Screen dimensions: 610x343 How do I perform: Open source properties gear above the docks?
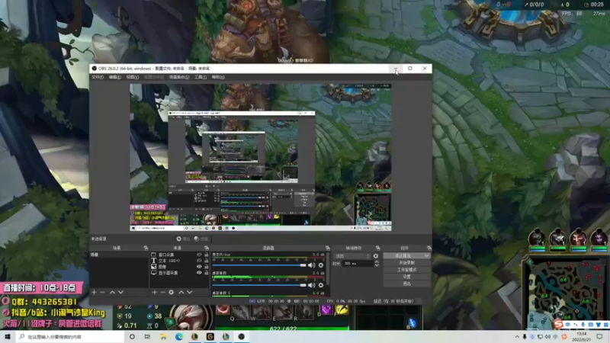coord(182,239)
